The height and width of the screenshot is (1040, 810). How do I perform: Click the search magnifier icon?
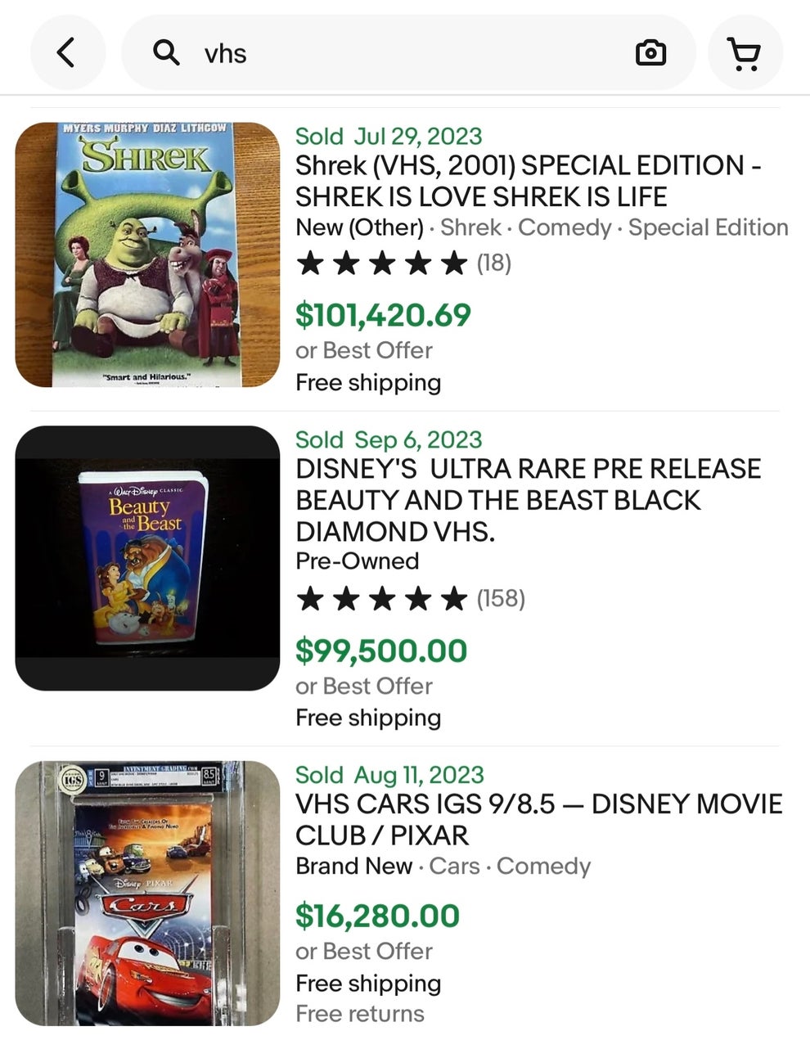click(x=167, y=53)
